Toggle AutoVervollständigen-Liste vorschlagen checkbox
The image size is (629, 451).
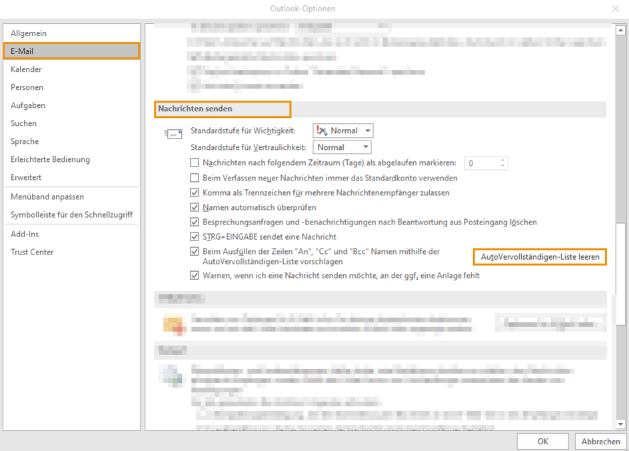click(195, 251)
